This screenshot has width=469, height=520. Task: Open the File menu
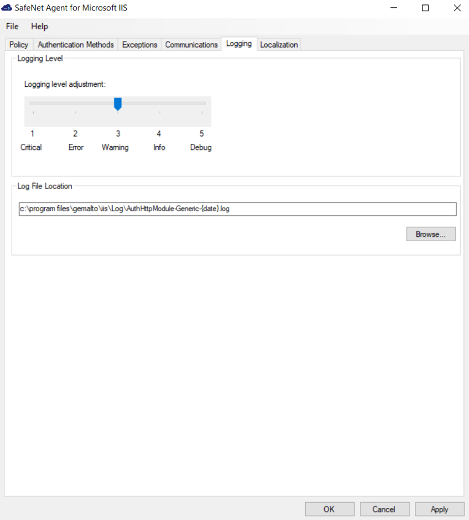click(12, 27)
